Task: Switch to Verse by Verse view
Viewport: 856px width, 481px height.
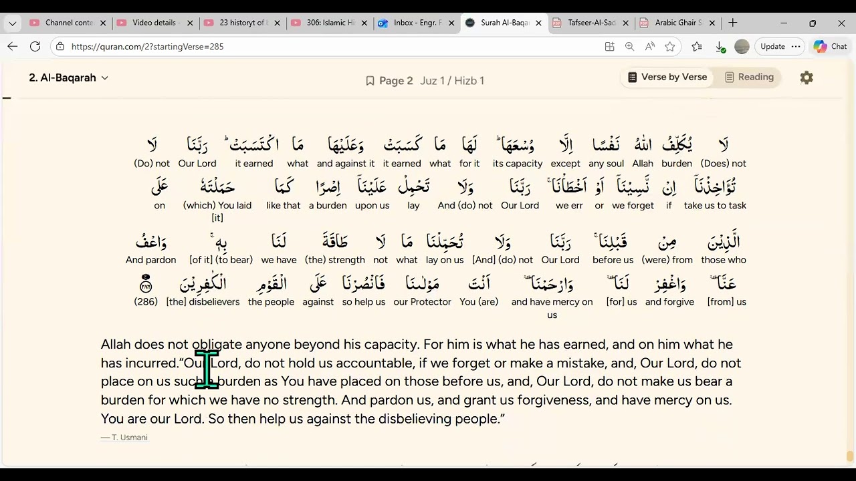Action: tap(667, 77)
